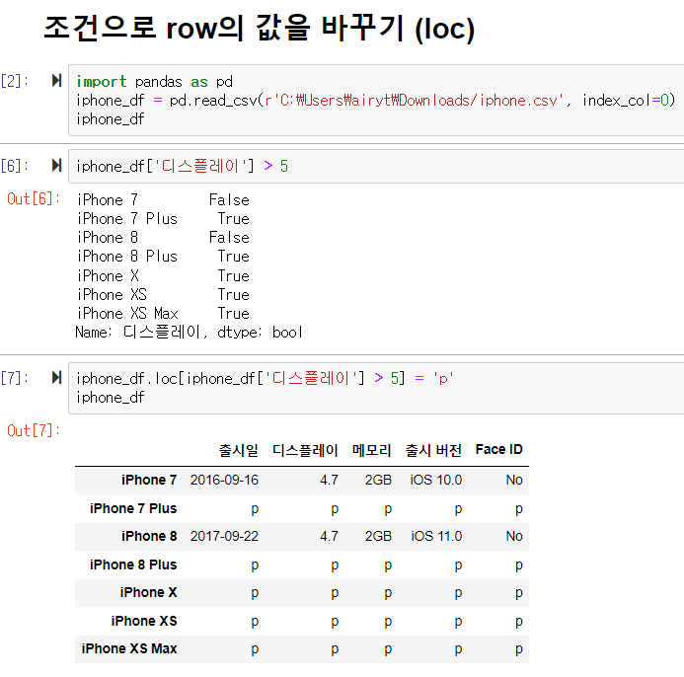This screenshot has height=677, width=684.
Task: Select the 'iPhone 8' row label in table
Action: [149, 537]
